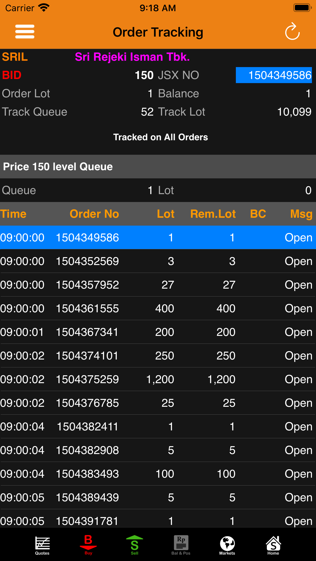The height and width of the screenshot is (561, 316).
Task: Select order 1504352569 row
Action: pos(158,261)
